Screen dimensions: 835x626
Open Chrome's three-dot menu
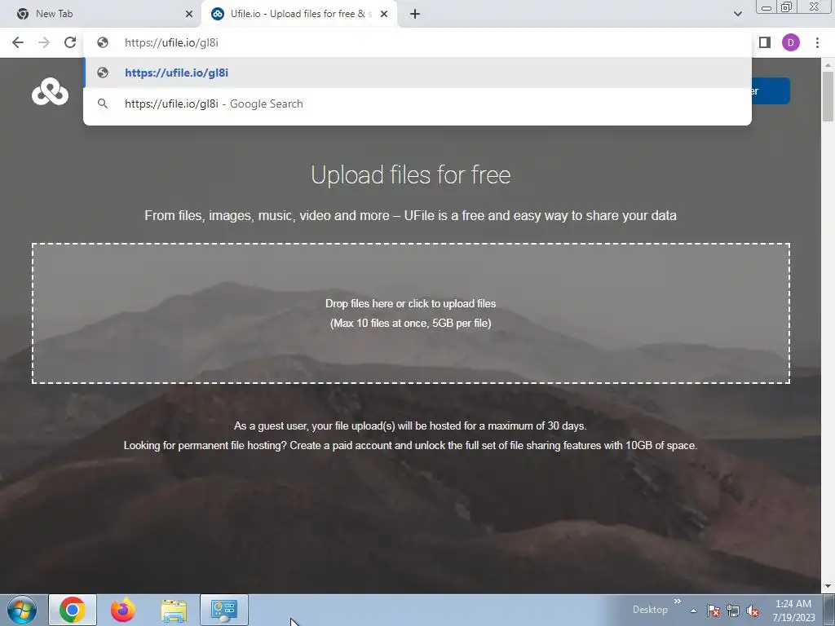click(817, 42)
